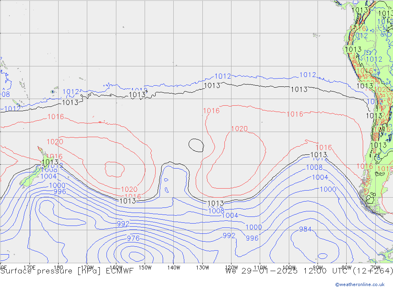
Task: Click the 110W longitude label
Action: 260,267
